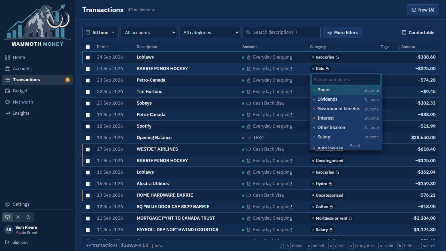
Task: Open Settings gear in sidebar
Action: click(7, 204)
